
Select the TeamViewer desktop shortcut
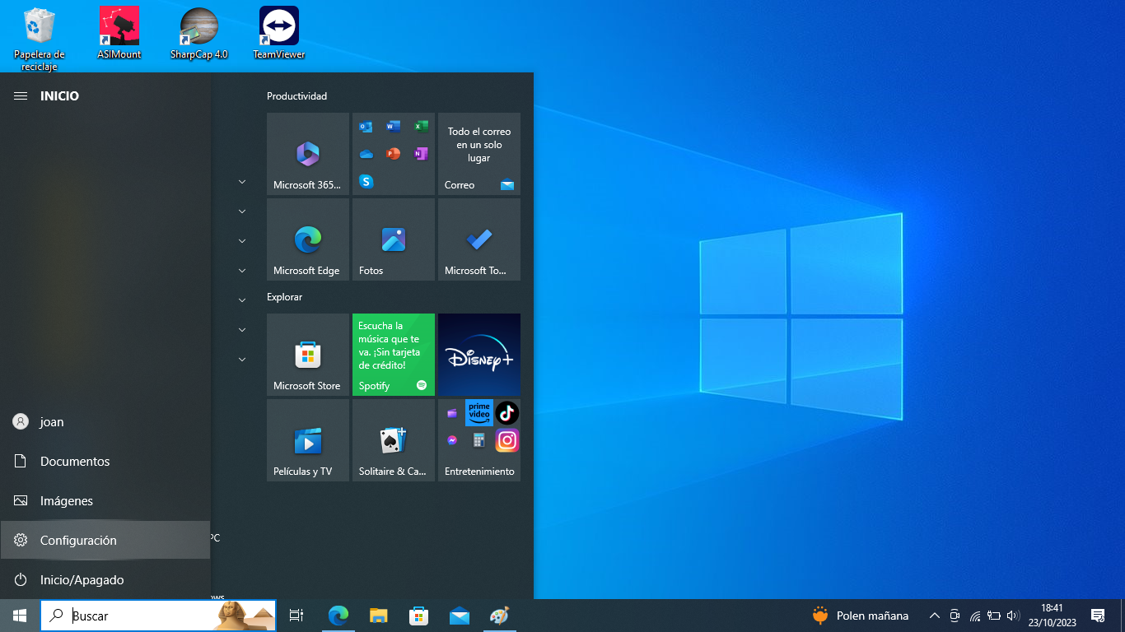click(279, 34)
